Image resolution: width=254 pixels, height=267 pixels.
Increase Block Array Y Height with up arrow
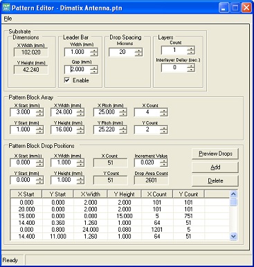click(x=80, y=128)
